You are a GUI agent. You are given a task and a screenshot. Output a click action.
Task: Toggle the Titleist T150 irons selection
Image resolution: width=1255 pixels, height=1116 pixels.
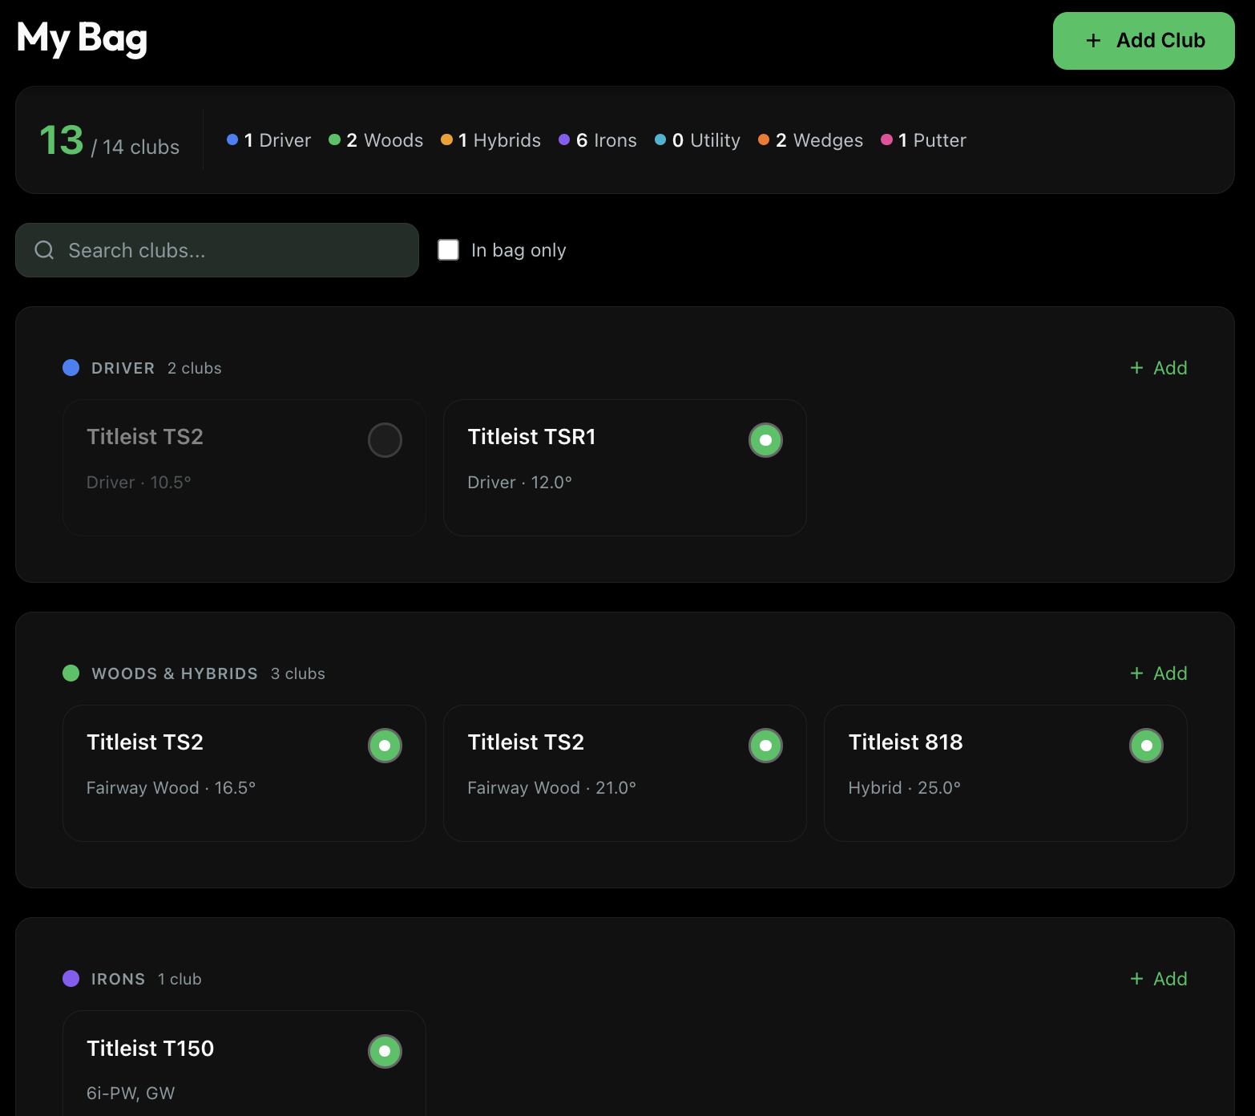click(385, 1050)
